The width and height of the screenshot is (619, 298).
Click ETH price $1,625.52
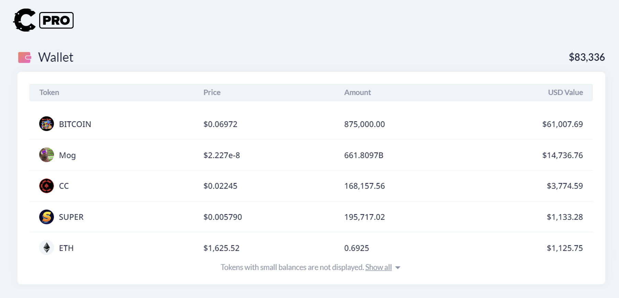click(221, 248)
